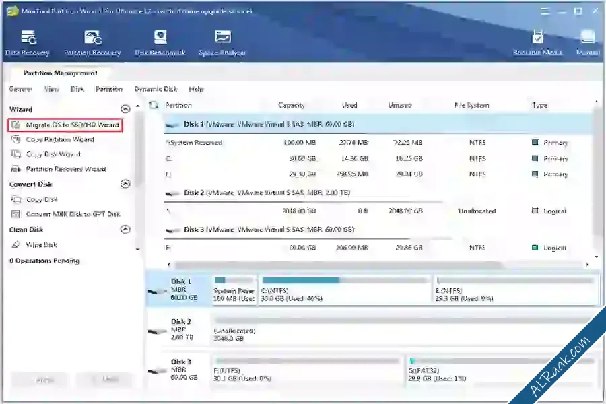The height and width of the screenshot is (404, 606).
Task: Open the Partition menu
Action: [109, 89]
